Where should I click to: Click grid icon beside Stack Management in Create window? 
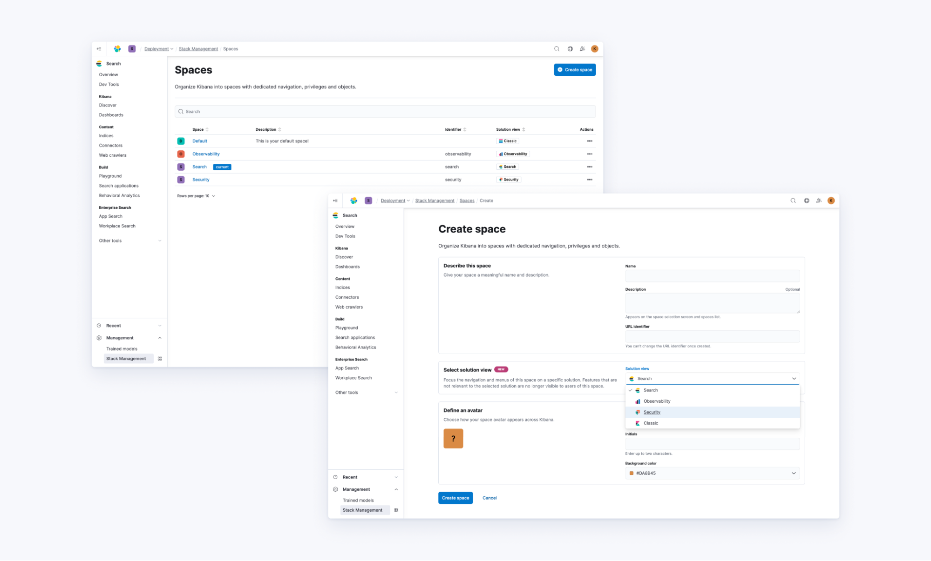coord(396,510)
